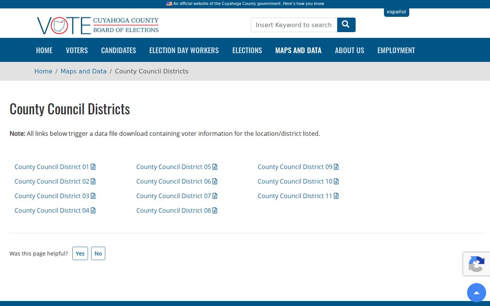
Task: Open the Employment menu
Action: coord(396,50)
